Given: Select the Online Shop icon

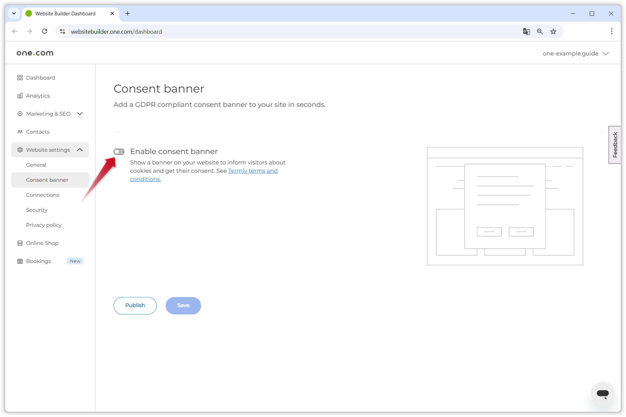Looking at the screenshot, I should click(x=20, y=243).
